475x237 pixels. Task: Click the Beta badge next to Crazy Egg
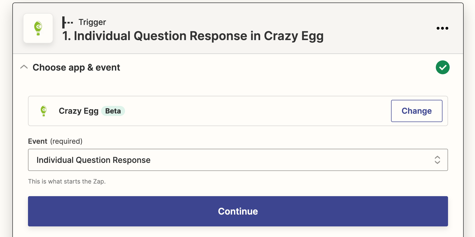pyautogui.click(x=113, y=111)
